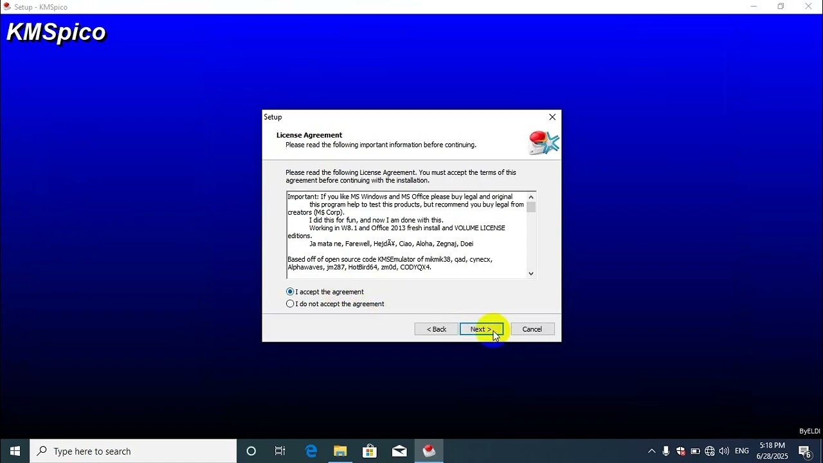Click the ENG language indicator
Screen dimensions: 823x463
pyautogui.click(x=742, y=451)
